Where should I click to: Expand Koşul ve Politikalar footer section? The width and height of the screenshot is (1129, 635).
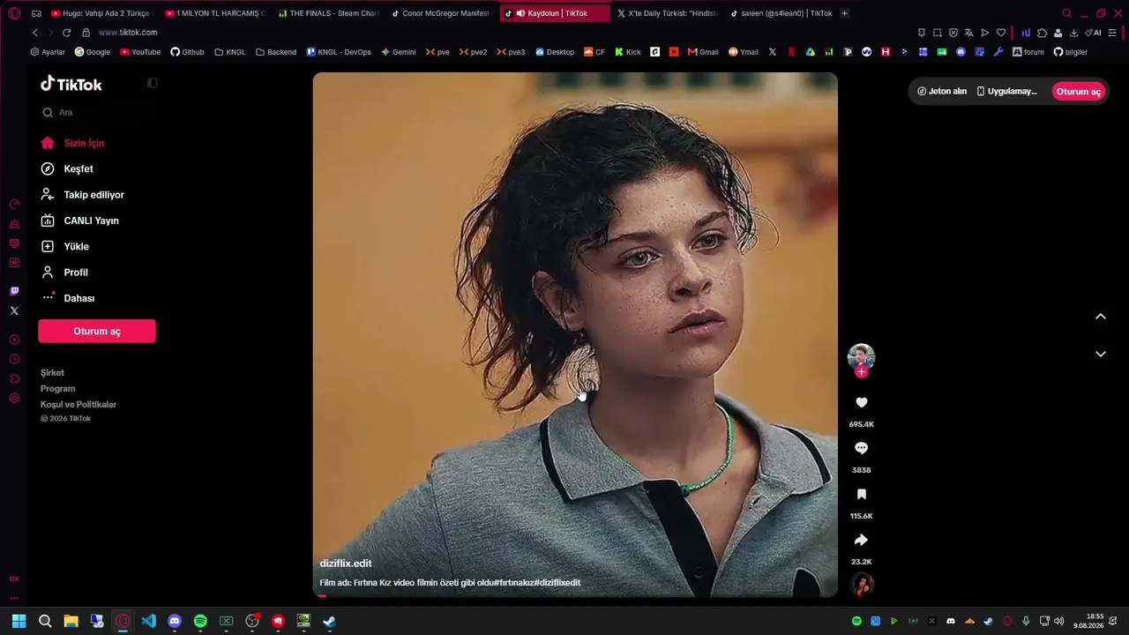tap(79, 404)
